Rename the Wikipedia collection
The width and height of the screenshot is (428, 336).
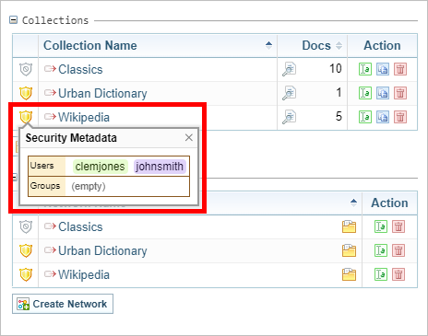click(365, 117)
